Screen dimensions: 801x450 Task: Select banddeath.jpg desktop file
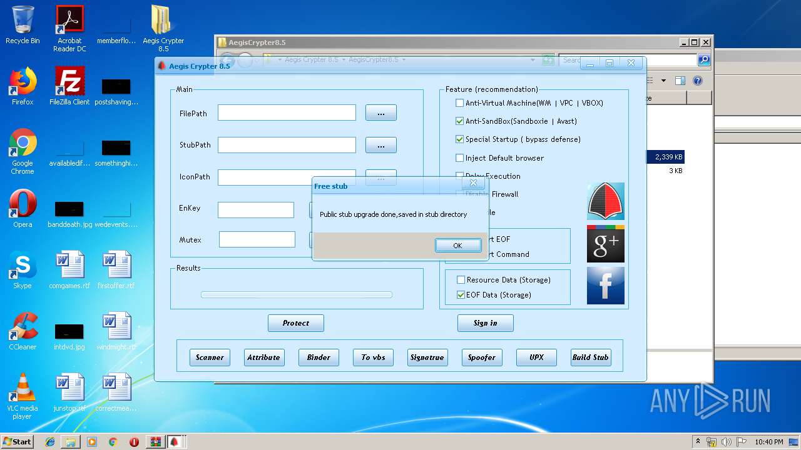[x=69, y=212]
